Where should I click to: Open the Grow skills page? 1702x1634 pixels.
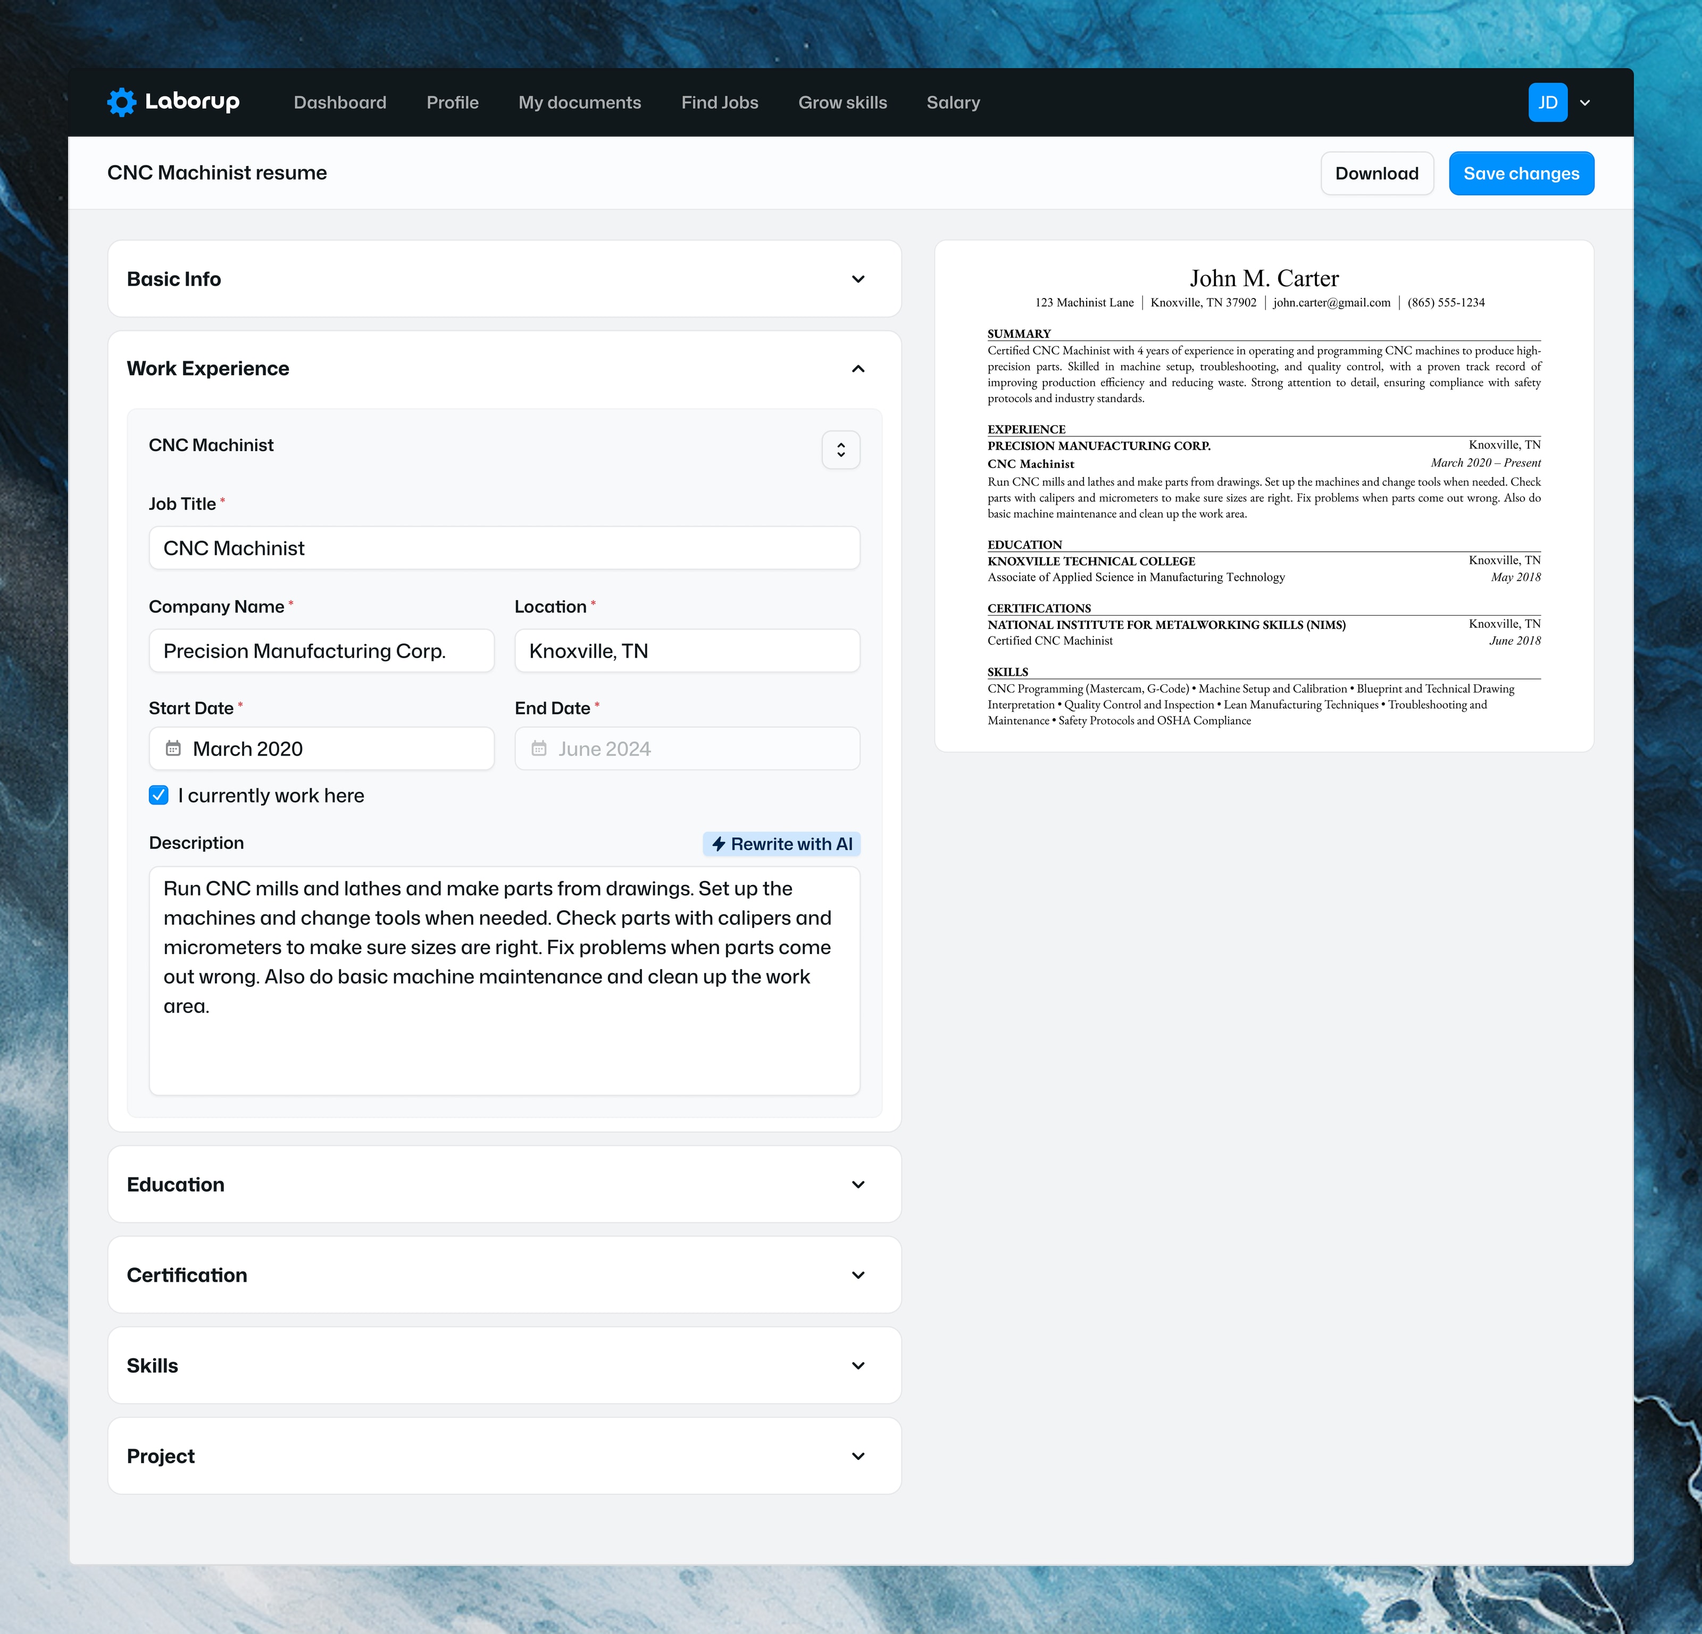tap(842, 103)
